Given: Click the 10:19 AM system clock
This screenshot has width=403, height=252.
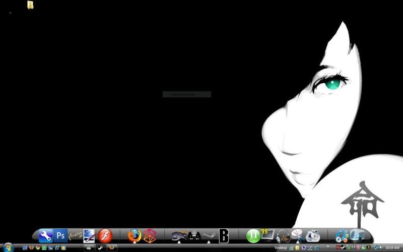Looking at the screenshot, I should (x=392, y=248).
